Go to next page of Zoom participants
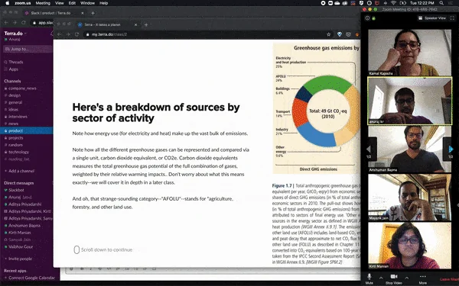The width and height of the screenshot is (459, 286). [451, 149]
